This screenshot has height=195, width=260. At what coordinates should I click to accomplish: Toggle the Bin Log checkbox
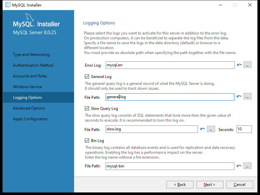pos(87,141)
